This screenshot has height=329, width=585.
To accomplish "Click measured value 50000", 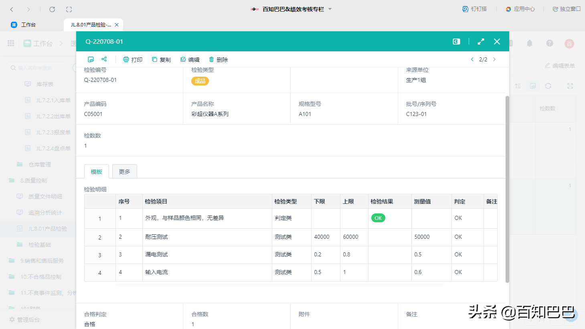I will pyautogui.click(x=422, y=237).
